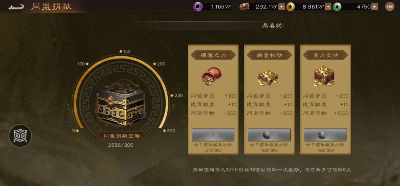Click the free donate button under 绵薄之力
The height and width of the screenshot is (186, 400).
tap(213, 135)
